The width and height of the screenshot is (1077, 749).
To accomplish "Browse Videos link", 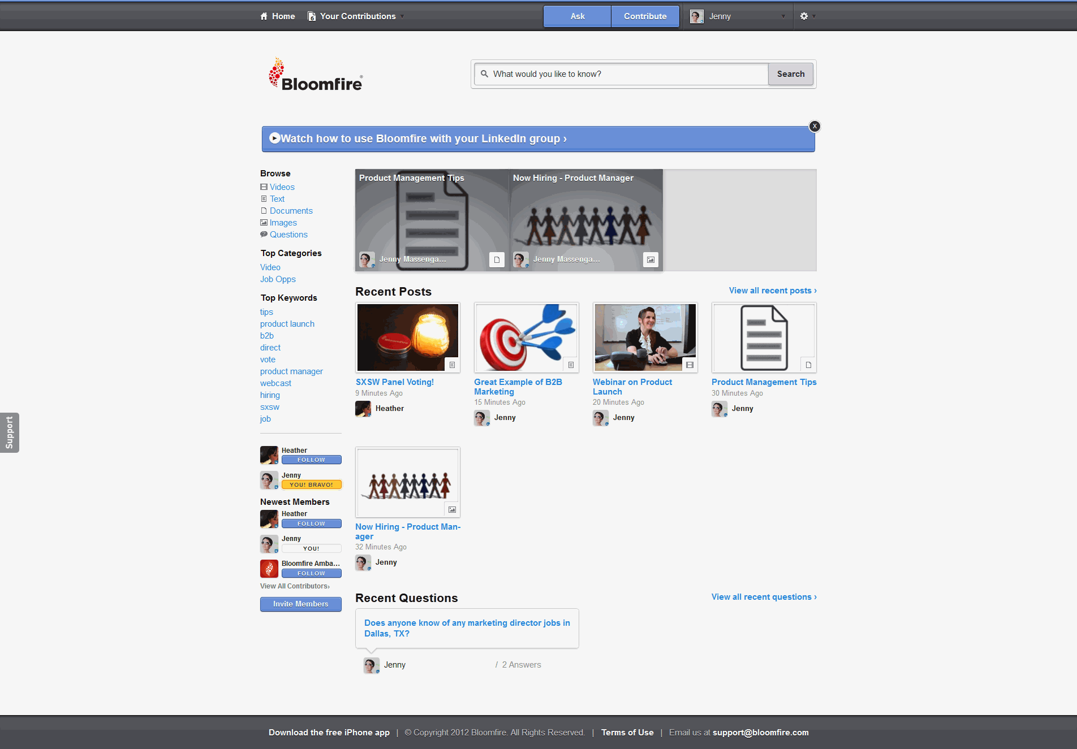I will pyautogui.click(x=282, y=187).
